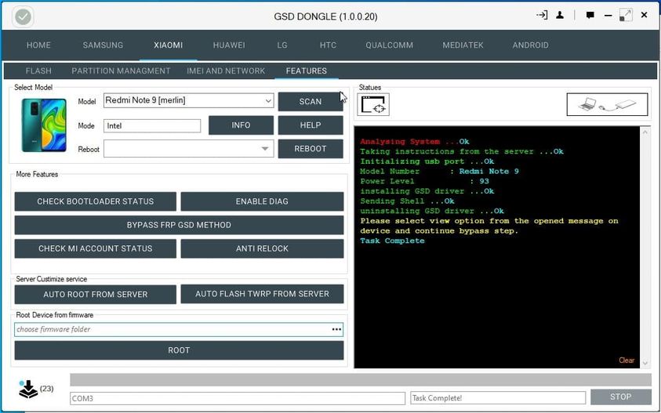The height and width of the screenshot is (413, 661).
Task: Click BYPASS FRP GSD METHOD button
Action: (x=179, y=225)
